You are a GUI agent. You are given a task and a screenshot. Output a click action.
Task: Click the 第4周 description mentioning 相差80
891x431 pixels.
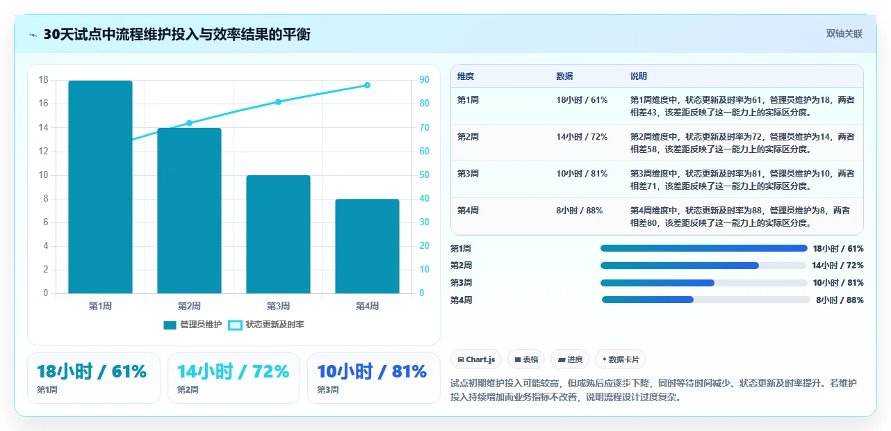(742, 216)
